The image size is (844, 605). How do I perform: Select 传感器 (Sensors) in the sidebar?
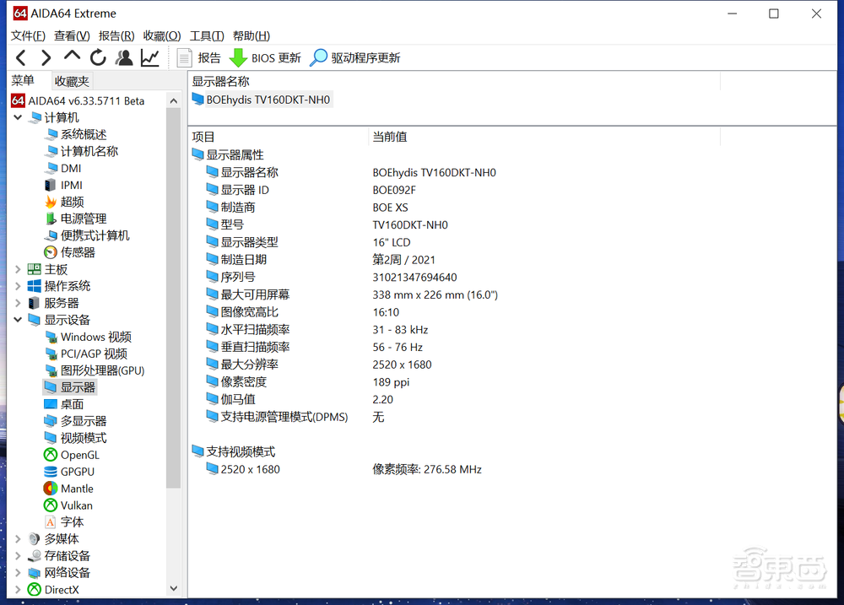tap(77, 251)
